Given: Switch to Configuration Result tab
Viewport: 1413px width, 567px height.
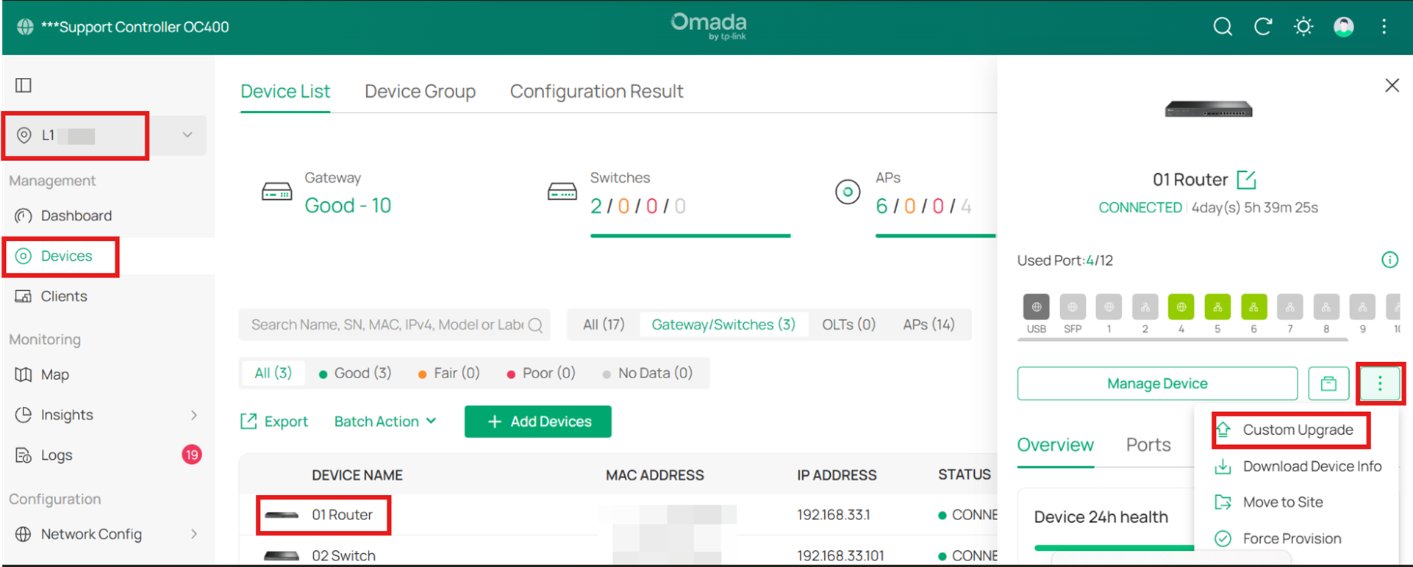Looking at the screenshot, I should coord(596,91).
